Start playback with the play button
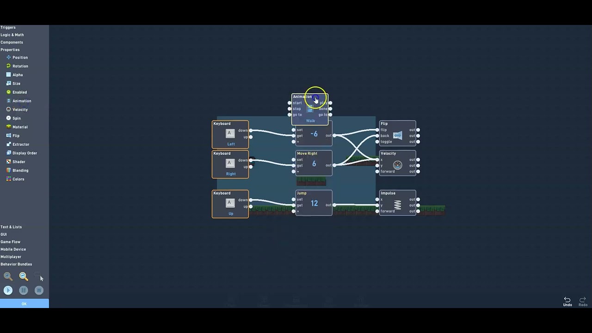This screenshot has width=592, height=333. (x=8, y=290)
